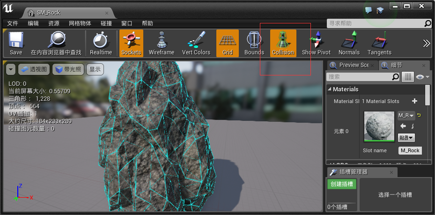Save the SM_Rock static mesh

point(16,44)
